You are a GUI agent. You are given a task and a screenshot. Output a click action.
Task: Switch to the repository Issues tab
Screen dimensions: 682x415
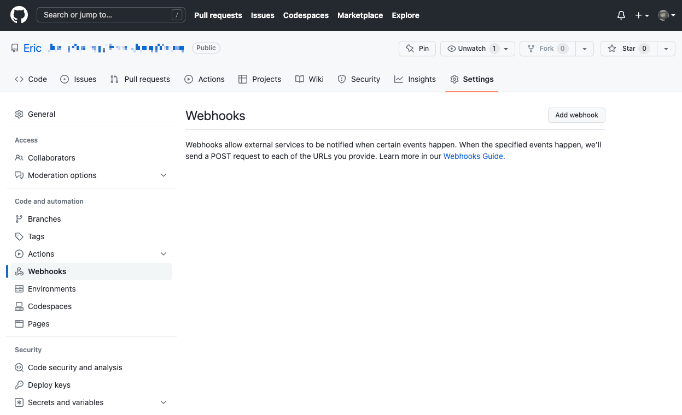tap(78, 79)
